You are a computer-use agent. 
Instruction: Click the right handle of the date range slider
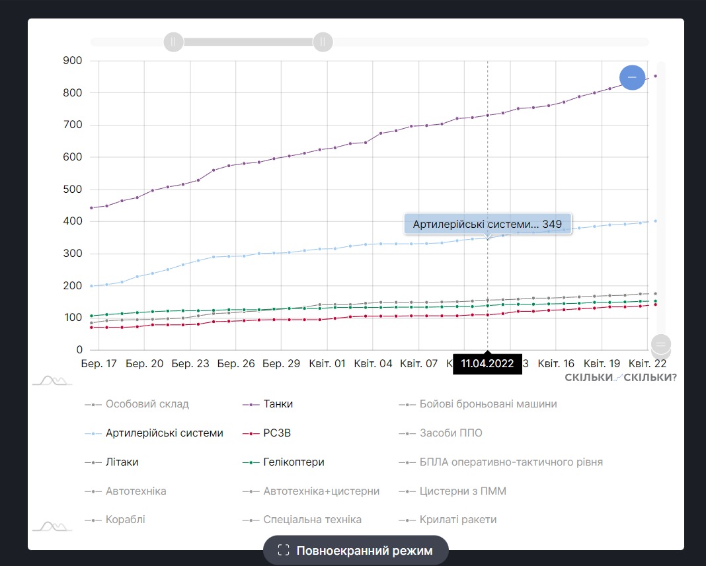click(x=323, y=42)
